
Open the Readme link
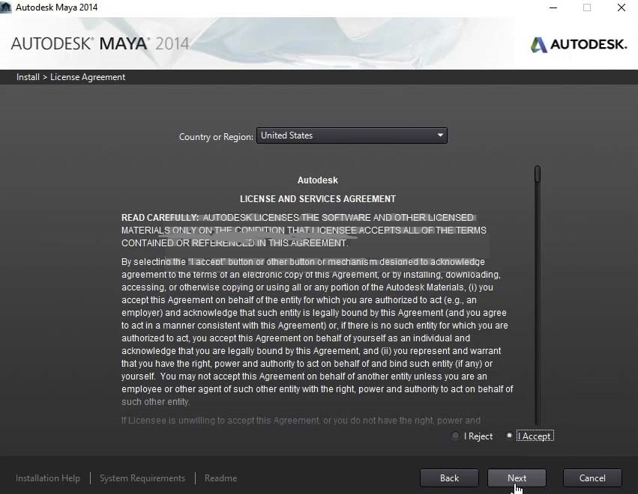point(220,478)
